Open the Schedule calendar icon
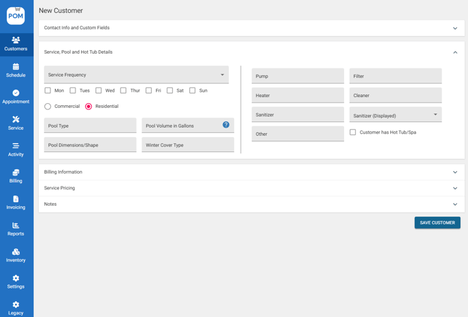468x317 pixels. pos(16,67)
